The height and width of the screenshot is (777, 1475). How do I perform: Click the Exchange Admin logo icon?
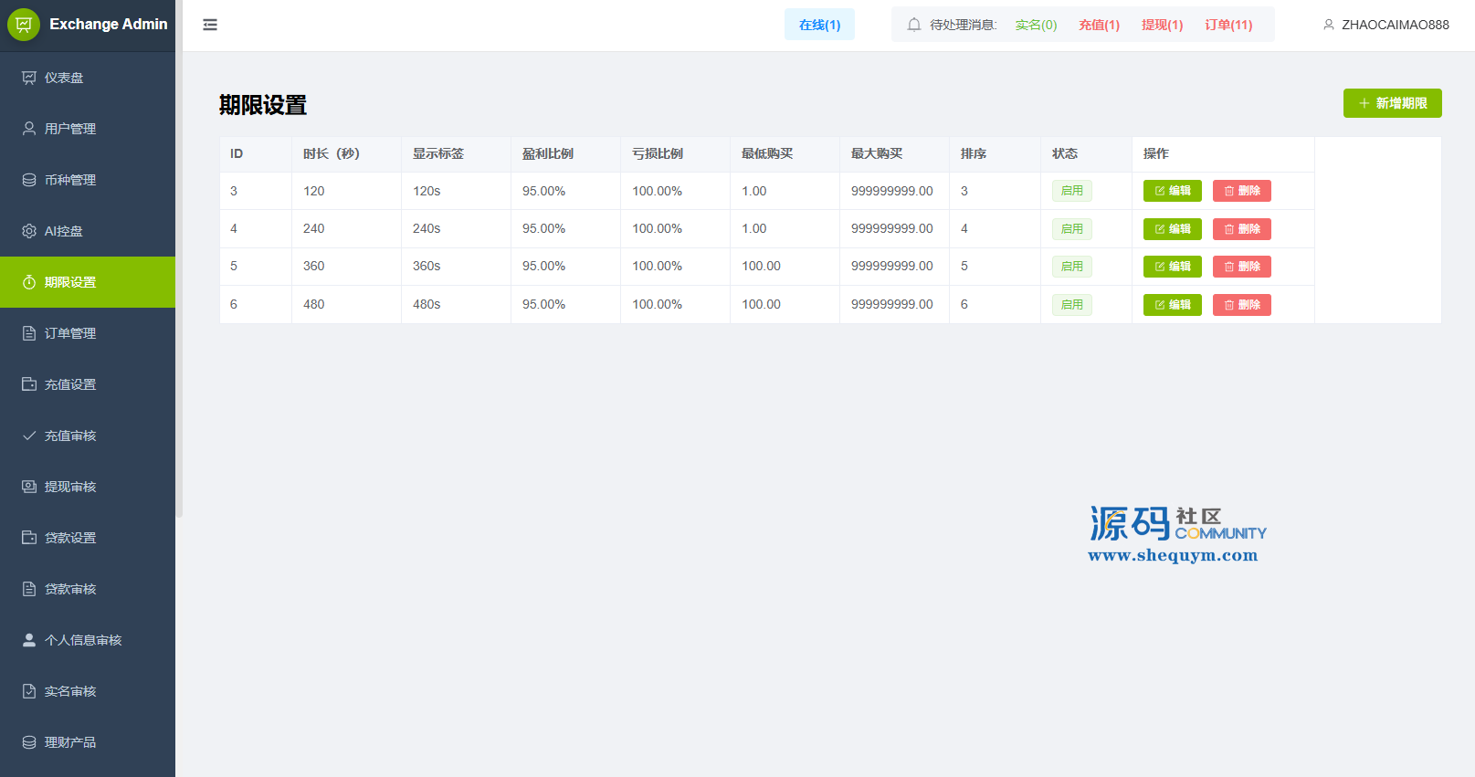[x=24, y=25]
